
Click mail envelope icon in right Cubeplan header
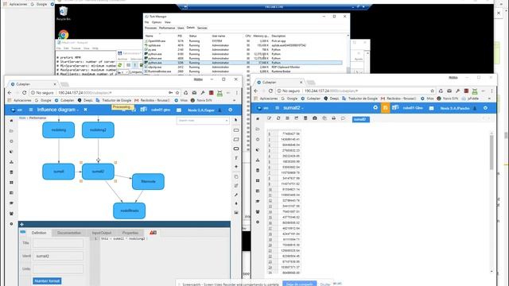click(431, 108)
